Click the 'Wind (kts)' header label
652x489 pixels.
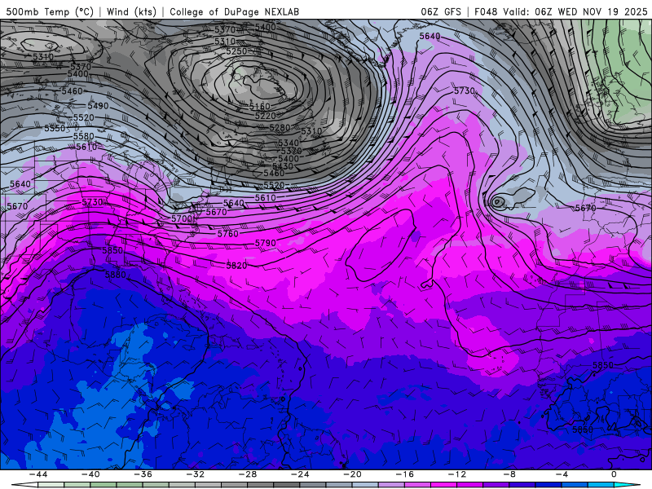131,11
